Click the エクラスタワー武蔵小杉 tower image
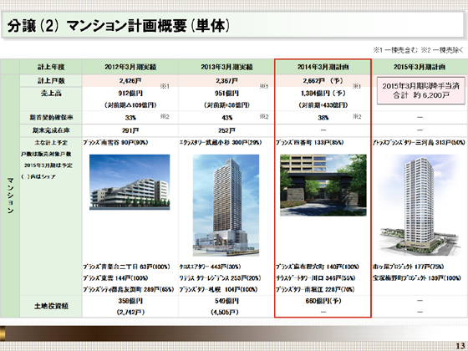 226,205
